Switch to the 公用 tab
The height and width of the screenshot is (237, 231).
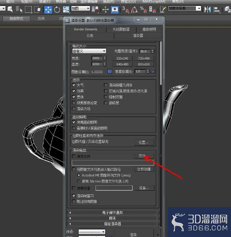coord(90,35)
